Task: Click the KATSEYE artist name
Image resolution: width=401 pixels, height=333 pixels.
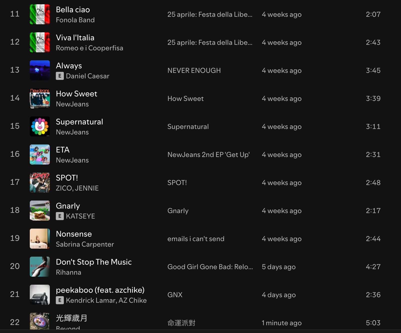Action: [80, 216]
